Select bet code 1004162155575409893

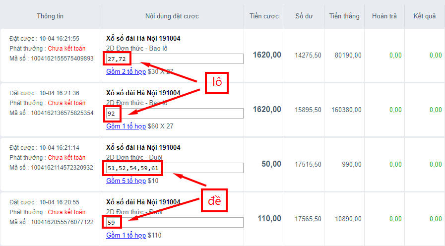63,59
